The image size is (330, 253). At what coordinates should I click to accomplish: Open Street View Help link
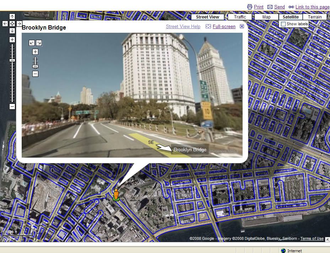click(x=183, y=27)
